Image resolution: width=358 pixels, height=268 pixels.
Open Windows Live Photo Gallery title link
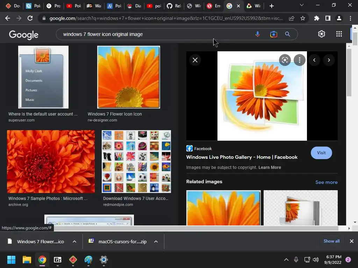click(x=242, y=157)
